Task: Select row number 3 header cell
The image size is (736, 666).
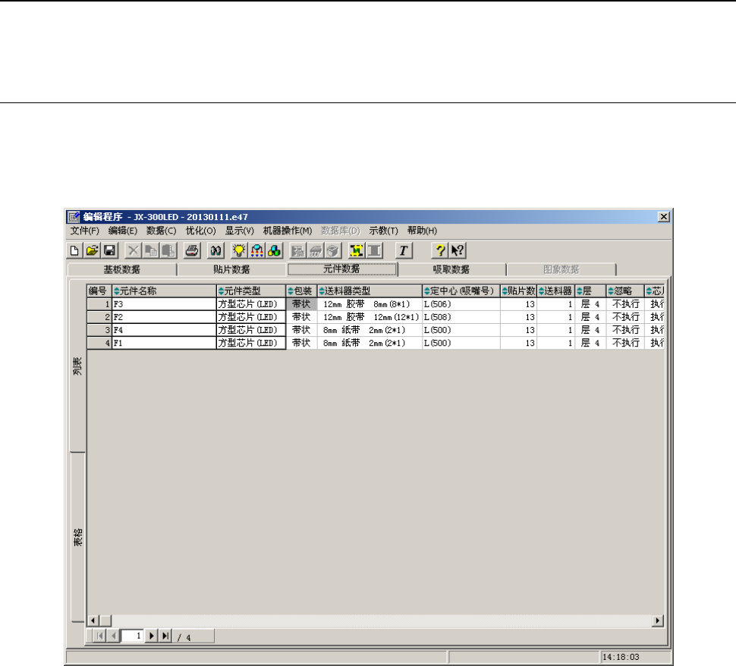Action: click(x=99, y=330)
